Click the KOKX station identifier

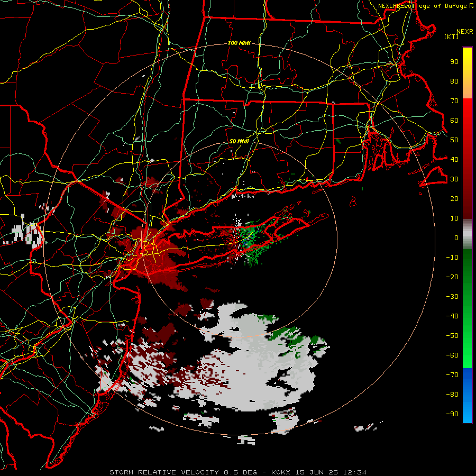click(281, 472)
